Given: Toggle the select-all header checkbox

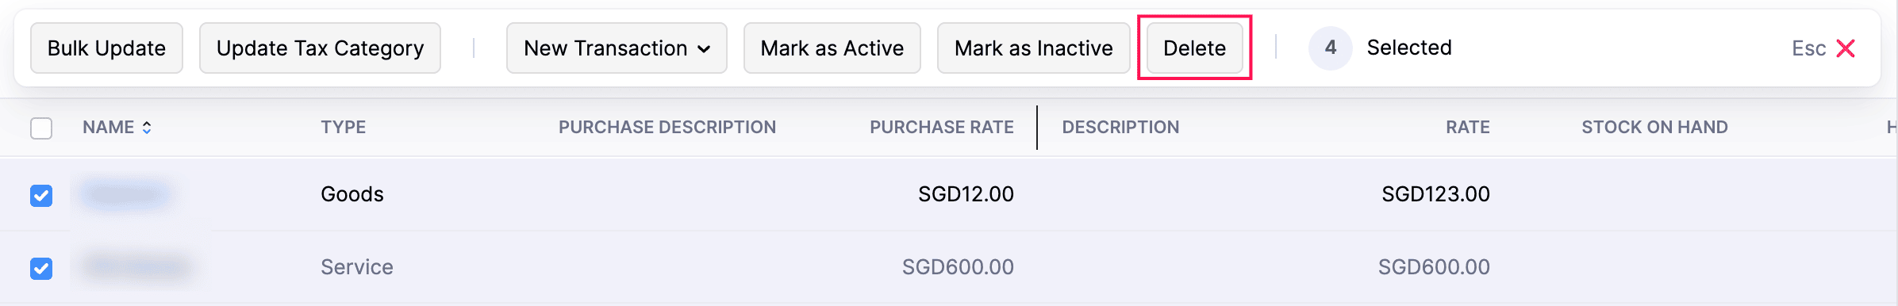Looking at the screenshot, I should pos(41,128).
